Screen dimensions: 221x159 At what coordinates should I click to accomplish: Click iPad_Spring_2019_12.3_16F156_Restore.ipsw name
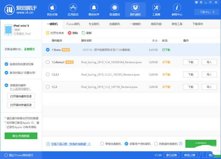pos(109,87)
